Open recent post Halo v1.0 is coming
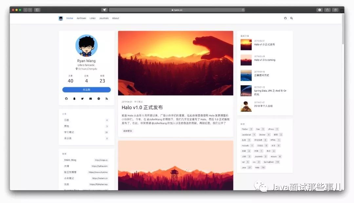 265,60
